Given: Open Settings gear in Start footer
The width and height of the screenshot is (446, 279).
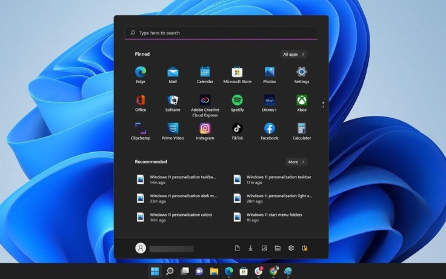Looking at the screenshot, I should [291, 248].
